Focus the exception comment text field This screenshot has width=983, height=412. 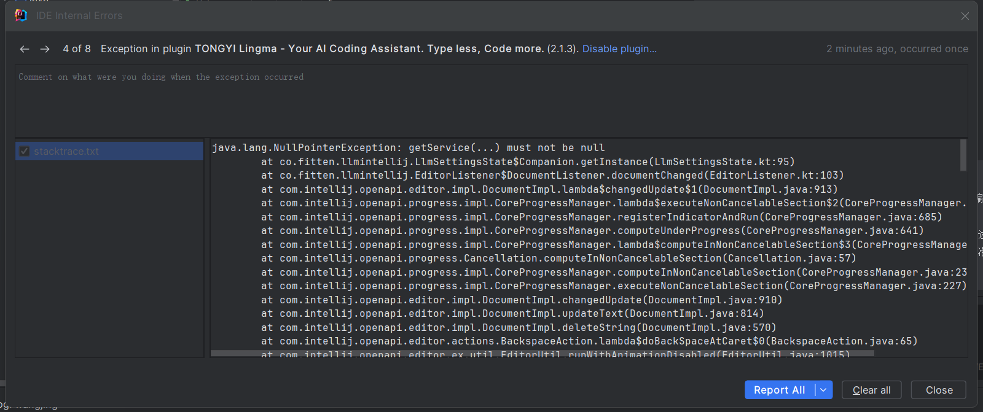pyautogui.click(x=490, y=100)
